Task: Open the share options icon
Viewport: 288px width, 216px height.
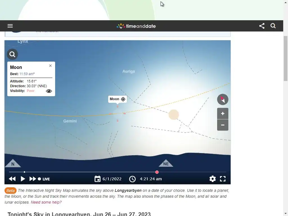Action: [262, 26]
